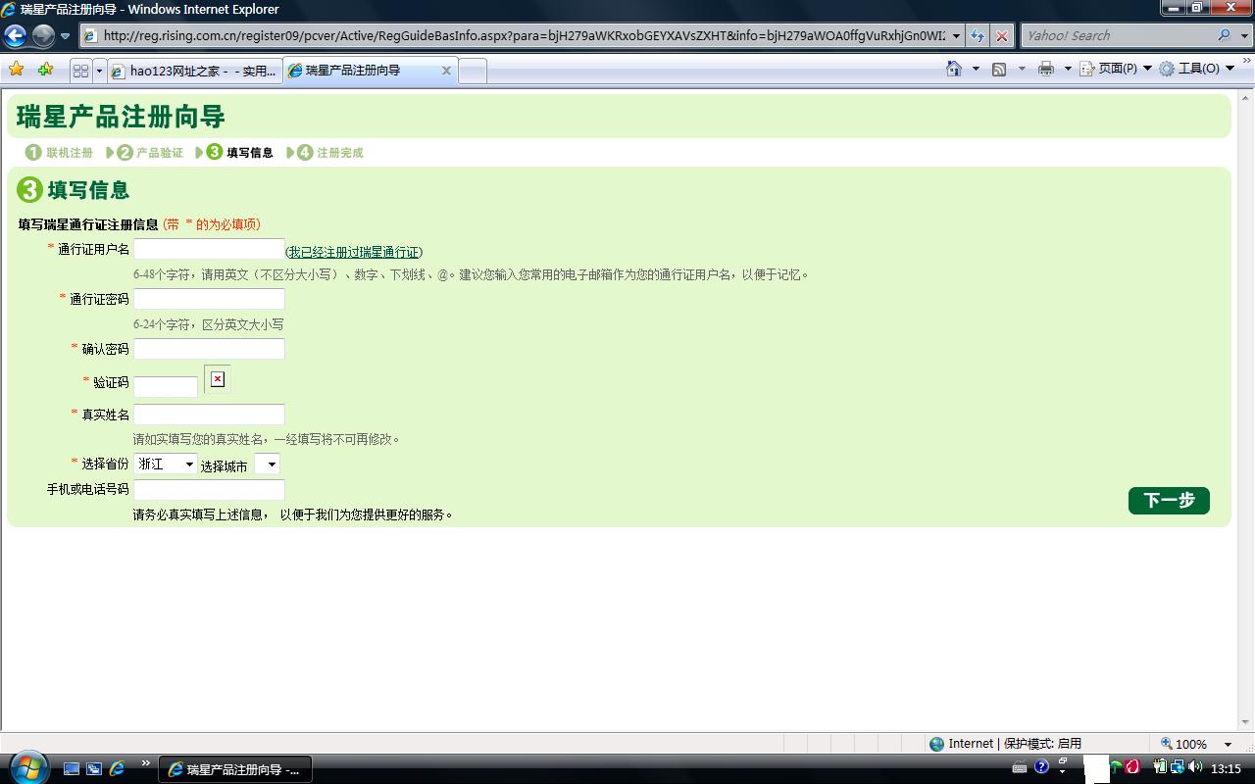Click the address bar URL field

pyautogui.click(x=515, y=36)
